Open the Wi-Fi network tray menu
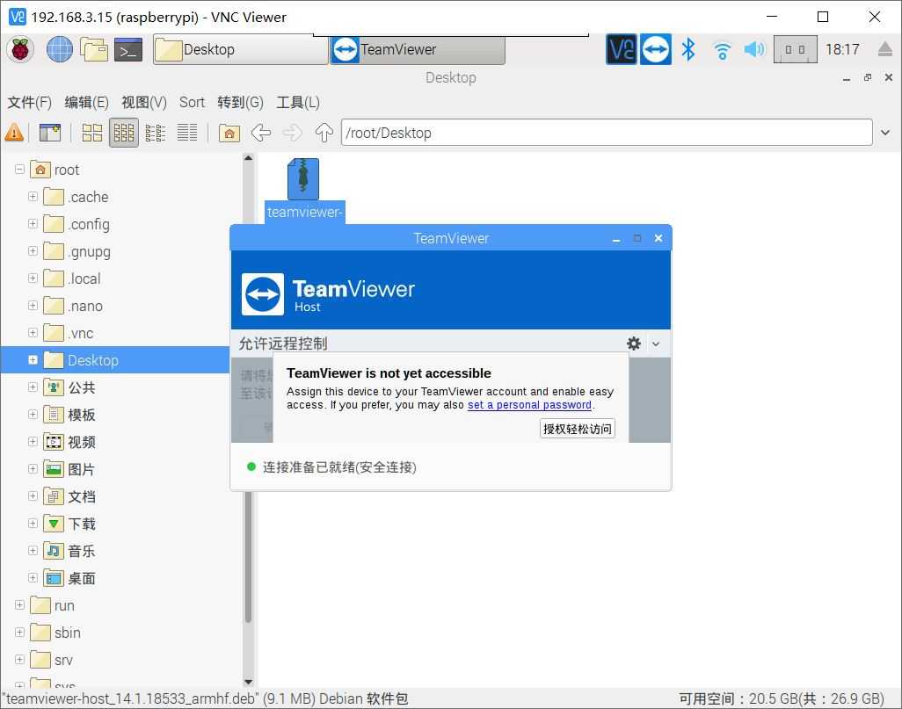The width and height of the screenshot is (902, 709). (722, 51)
